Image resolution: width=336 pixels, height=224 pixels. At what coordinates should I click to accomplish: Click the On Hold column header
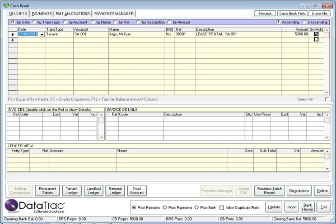316,29
